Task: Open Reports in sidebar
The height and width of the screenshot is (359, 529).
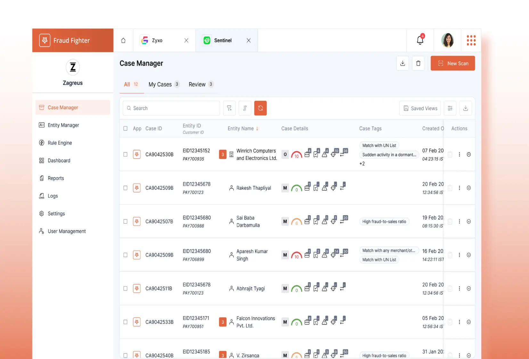Action: 73,178
